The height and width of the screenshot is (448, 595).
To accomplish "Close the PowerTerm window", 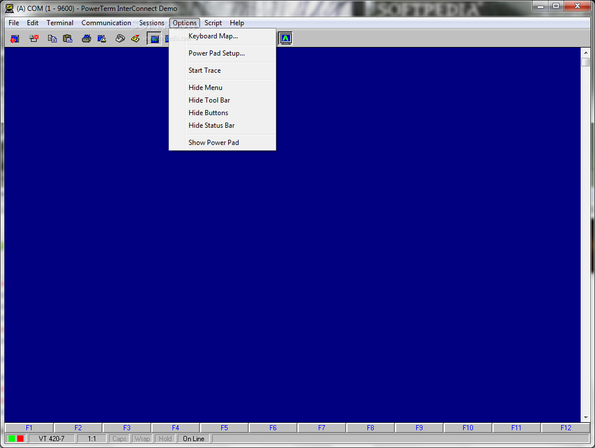I will [x=578, y=6].
